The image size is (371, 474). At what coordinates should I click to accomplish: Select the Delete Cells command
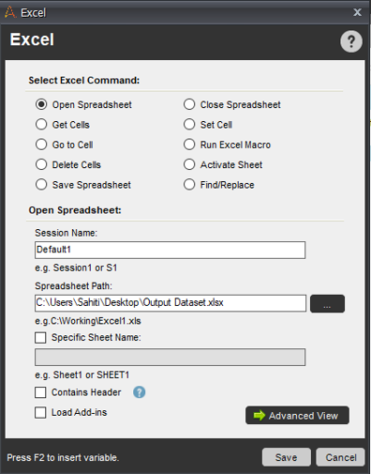pos(41,164)
